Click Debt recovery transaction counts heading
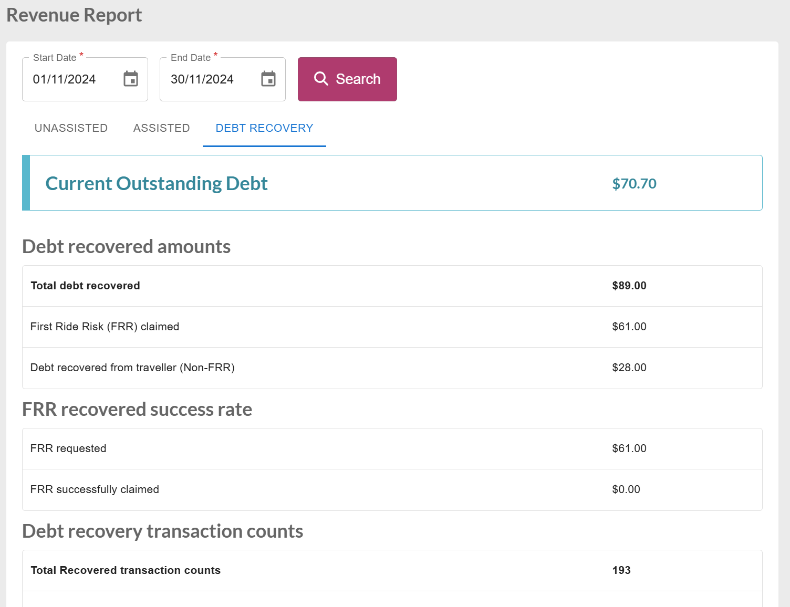The height and width of the screenshot is (607, 790). pyautogui.click(x=163, y=531)
